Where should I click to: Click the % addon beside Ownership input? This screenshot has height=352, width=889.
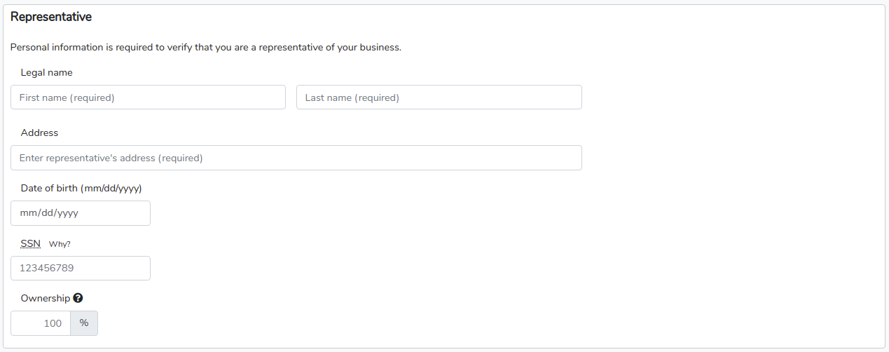(x=84, y=323)
